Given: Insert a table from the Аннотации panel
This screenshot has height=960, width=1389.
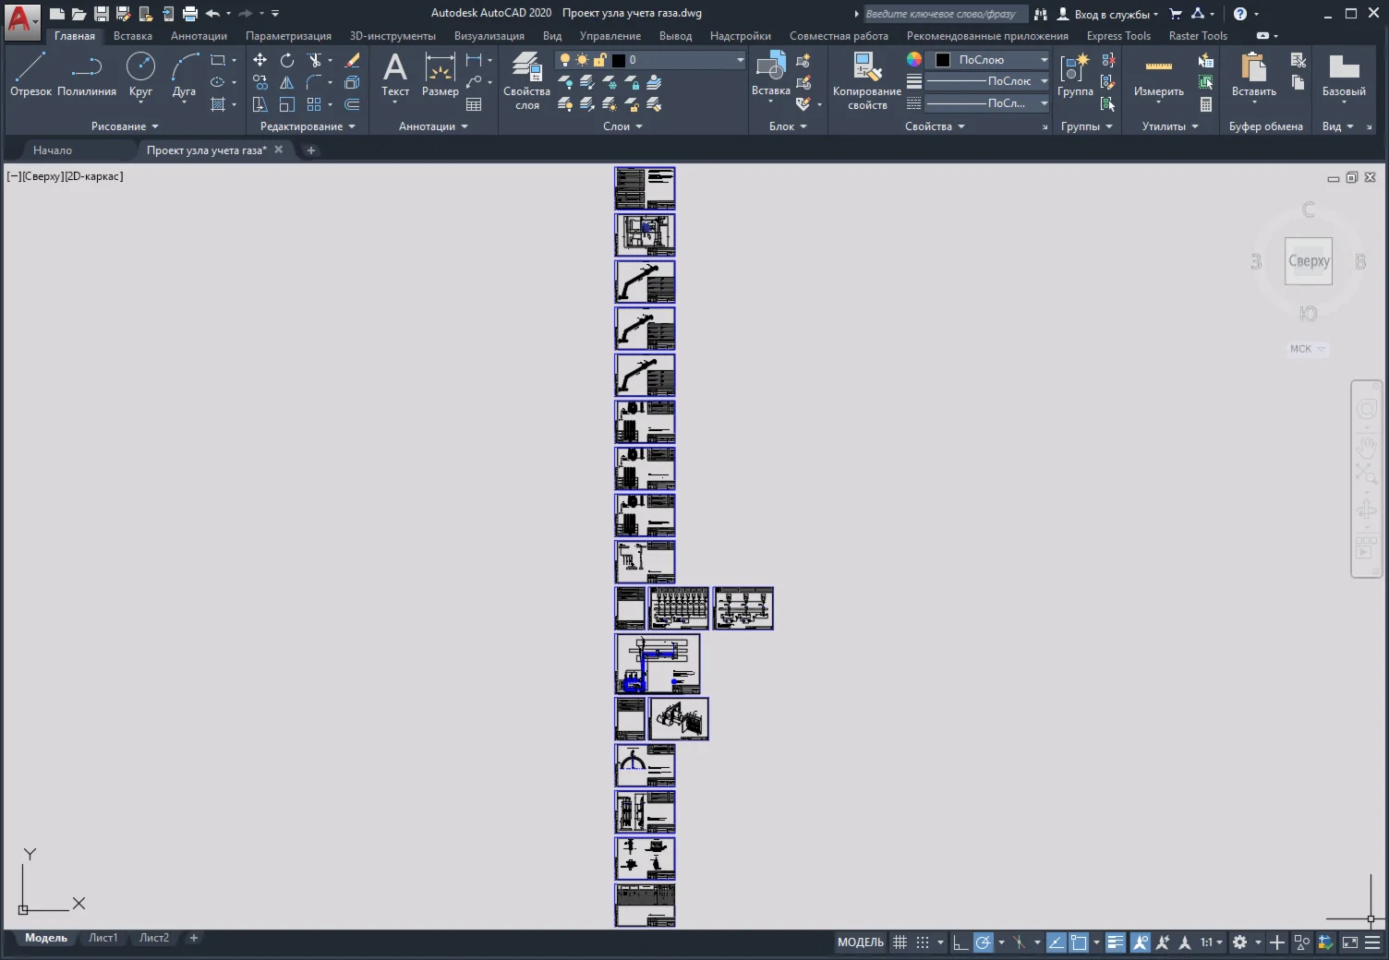Looking at the screenshot, I should (474, 104).
